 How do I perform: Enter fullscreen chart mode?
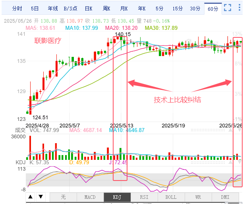tap(228, 8)
